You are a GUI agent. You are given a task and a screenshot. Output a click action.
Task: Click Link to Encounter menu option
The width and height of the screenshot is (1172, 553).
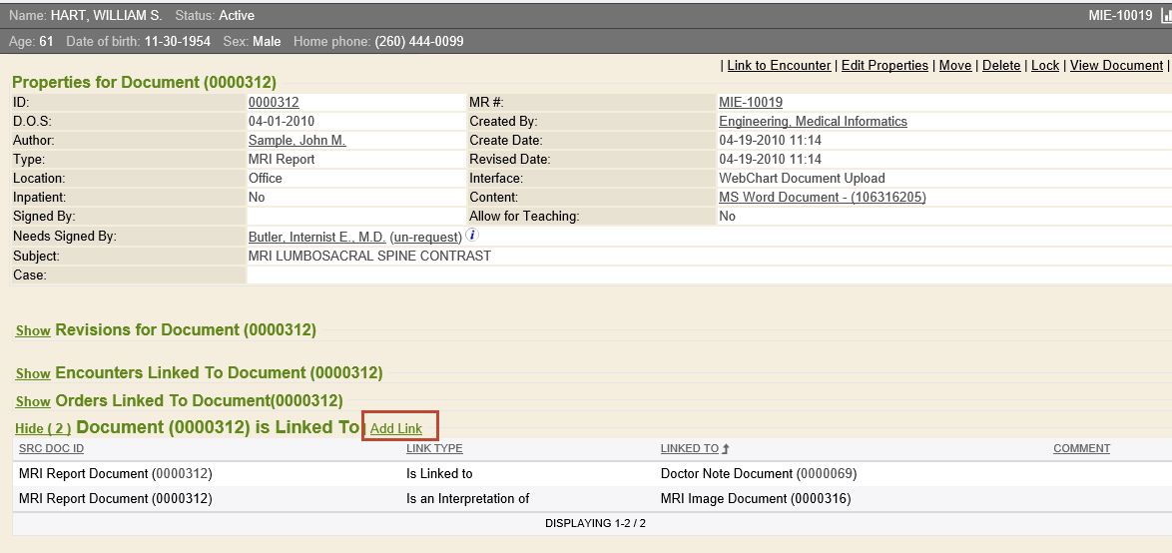click(x=779, y=66)
